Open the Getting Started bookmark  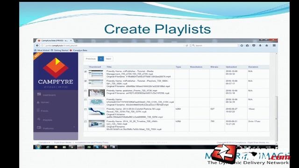click(59, 50)
